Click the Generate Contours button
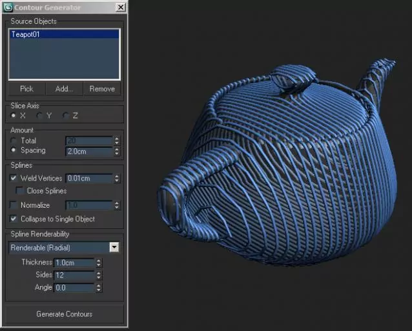412x331 pixels. [65, 314]
